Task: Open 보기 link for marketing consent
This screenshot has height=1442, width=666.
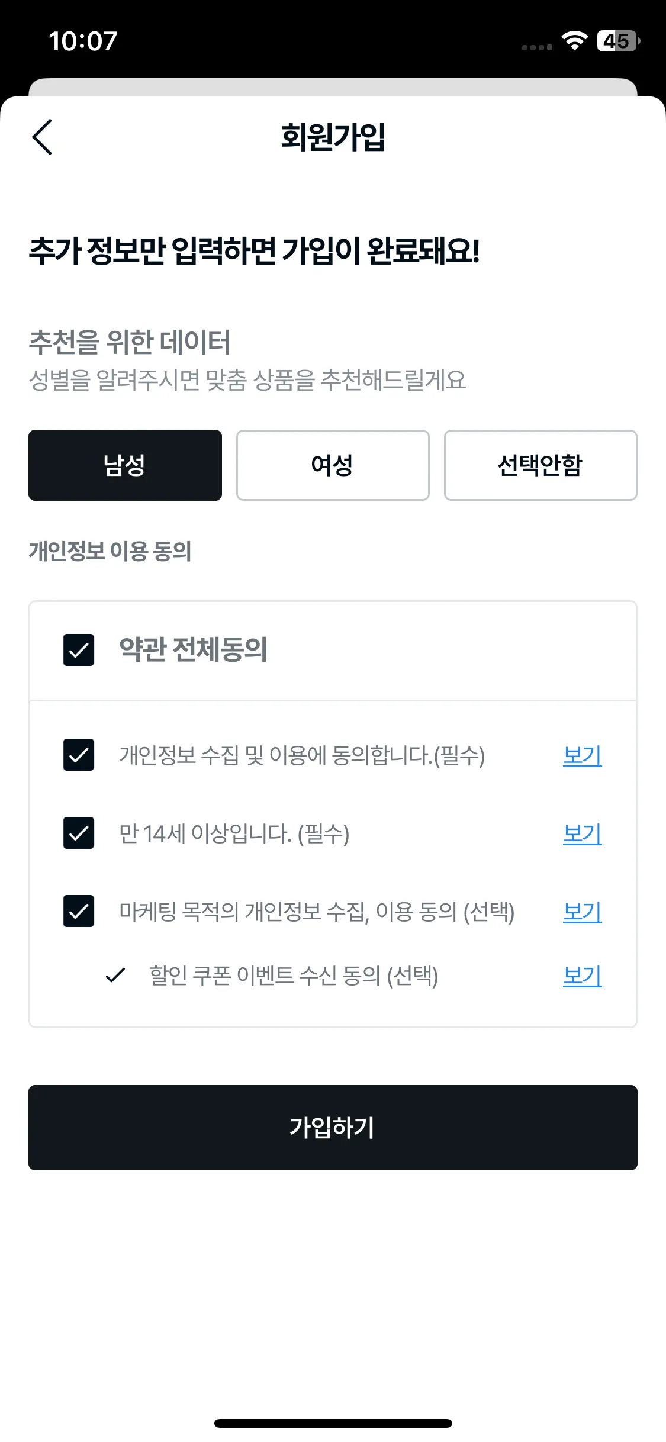Action: click(583, 912)
